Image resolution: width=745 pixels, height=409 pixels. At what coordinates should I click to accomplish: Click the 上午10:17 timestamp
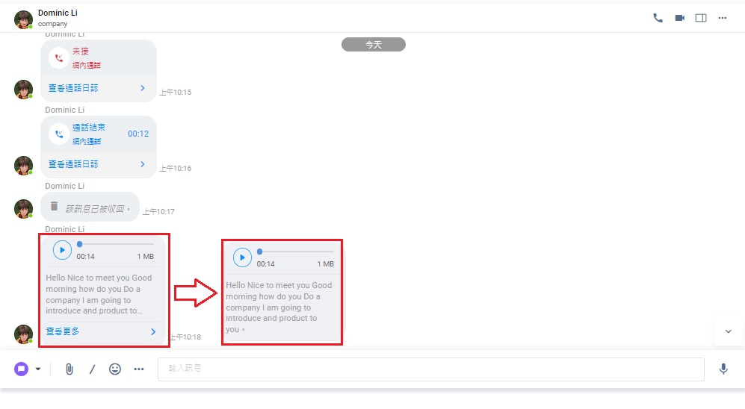(x=158, y=212)
